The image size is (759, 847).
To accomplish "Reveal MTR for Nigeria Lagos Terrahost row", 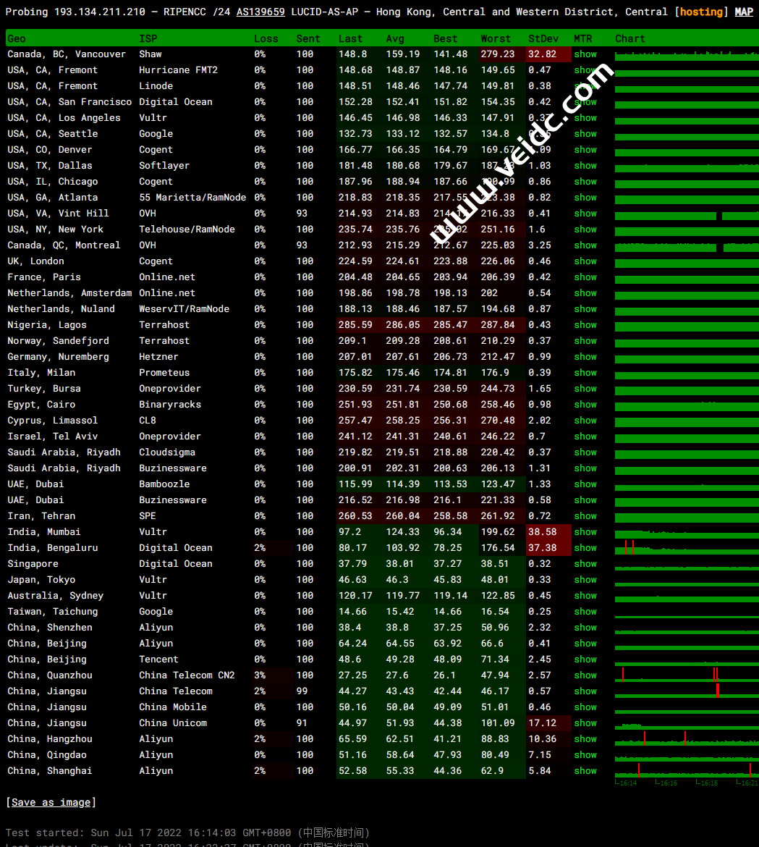I will (x=585, y=325).
